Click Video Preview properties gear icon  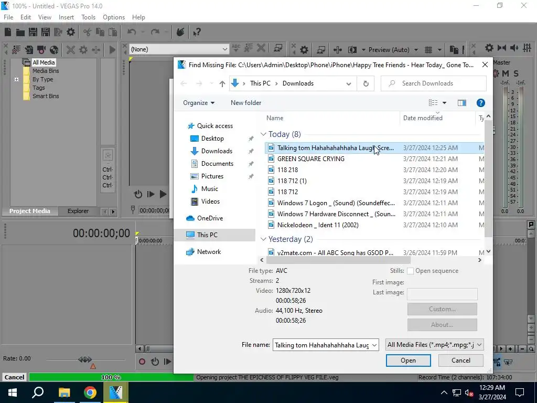304,50
